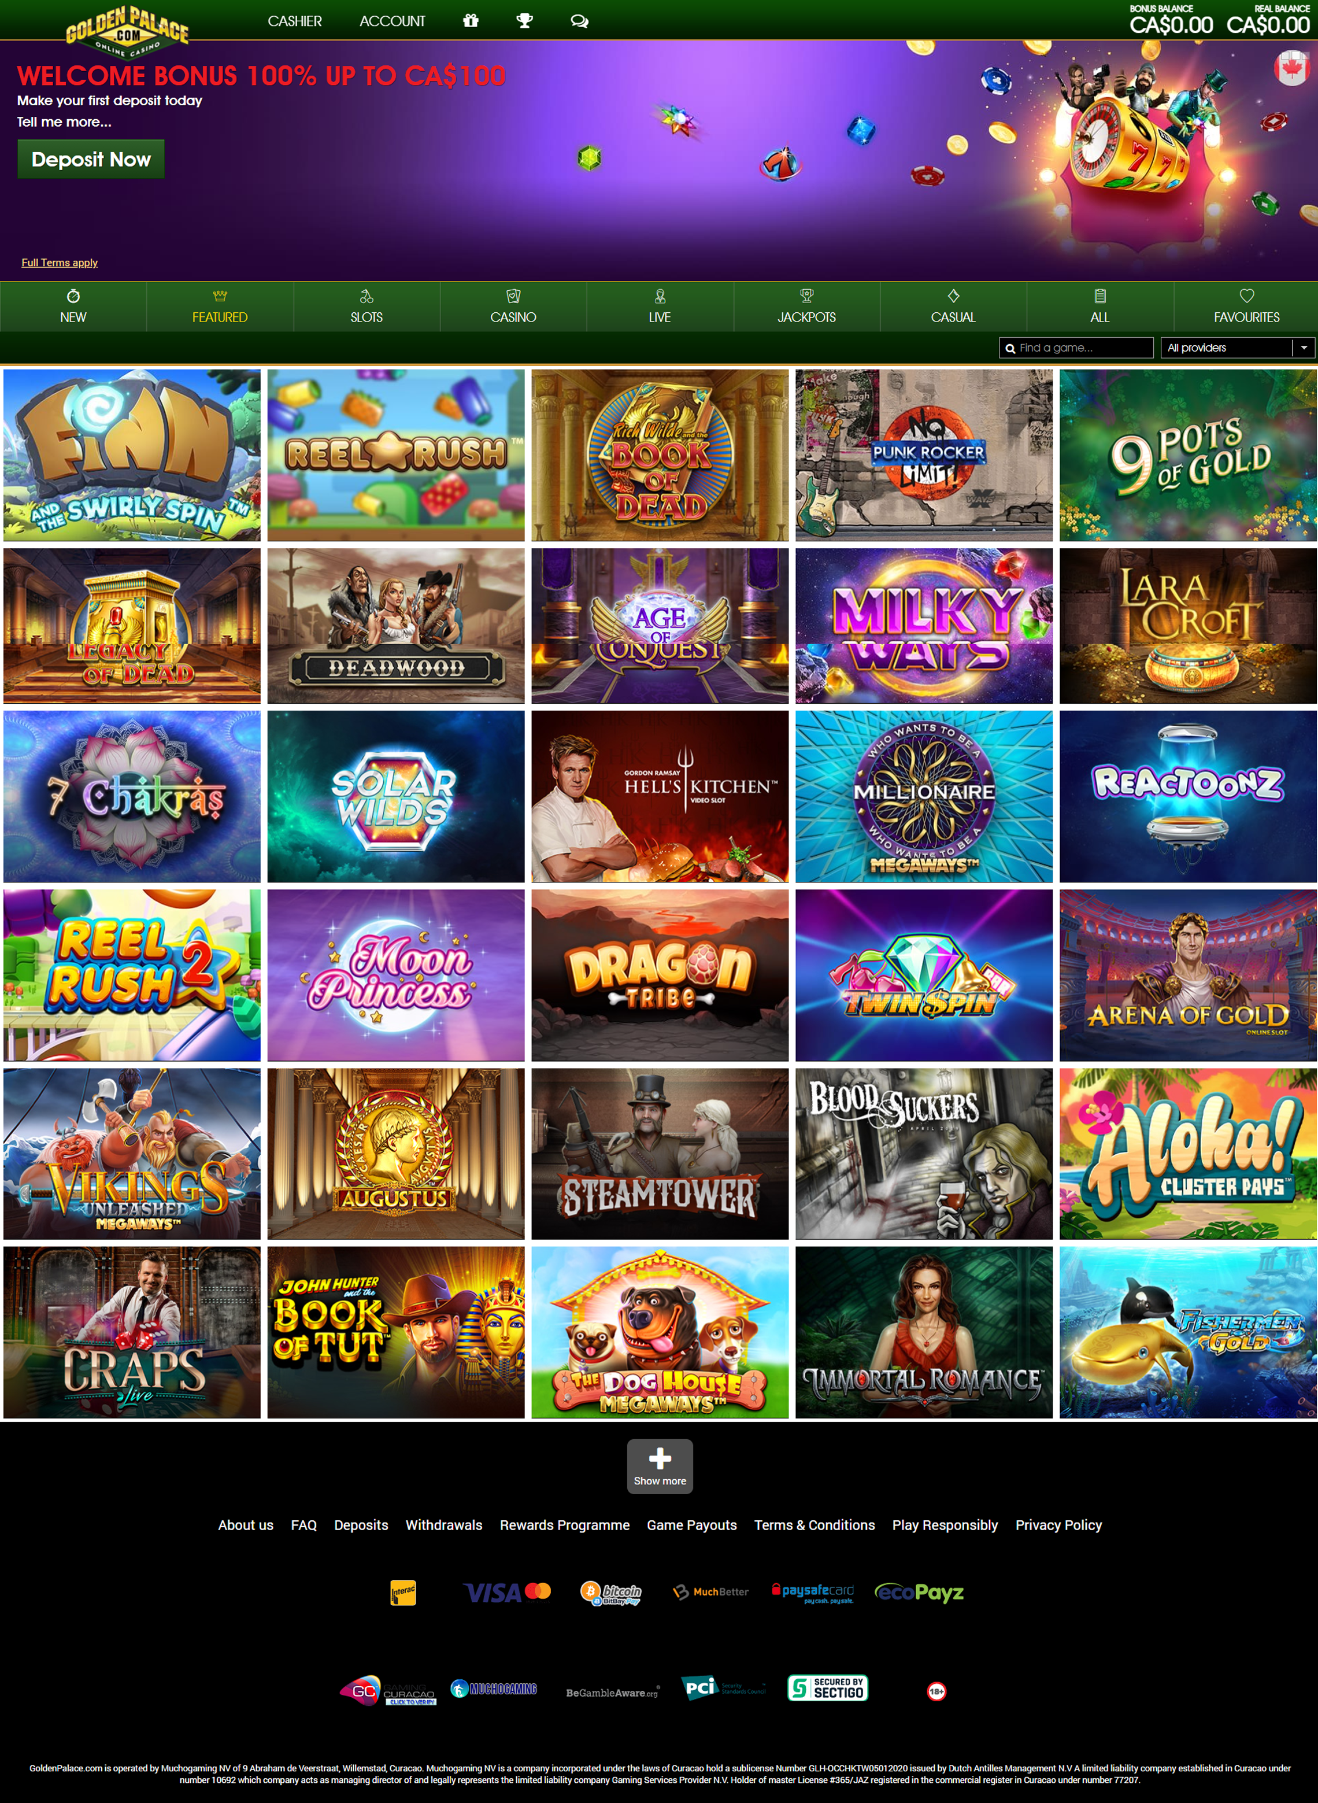Click the BeGambleAware logo
The height and width of the screenshot is (1803, 1318).
pos(613,1692)
